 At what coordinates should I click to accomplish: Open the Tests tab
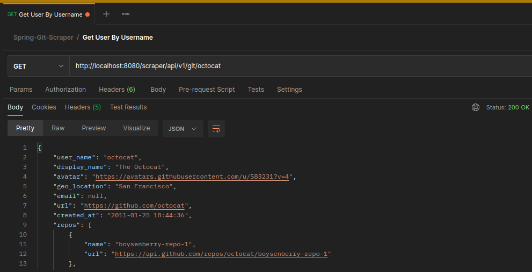[x=256, y=90]
